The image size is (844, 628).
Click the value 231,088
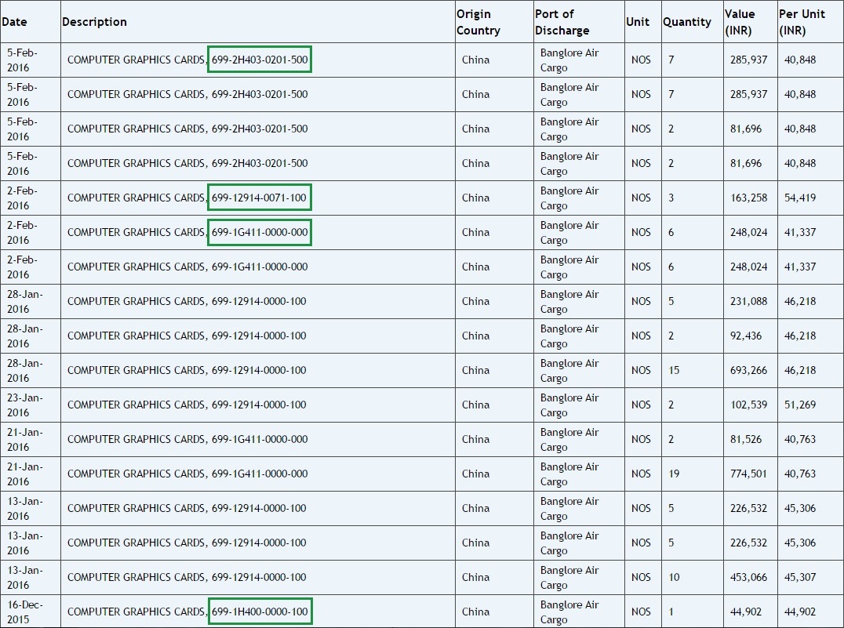[x=749, y=301]
